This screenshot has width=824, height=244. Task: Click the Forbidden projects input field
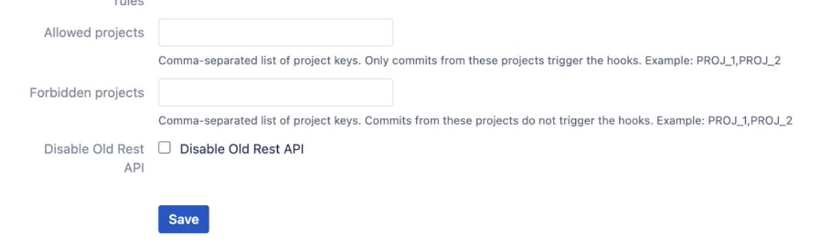click(275, 92)
